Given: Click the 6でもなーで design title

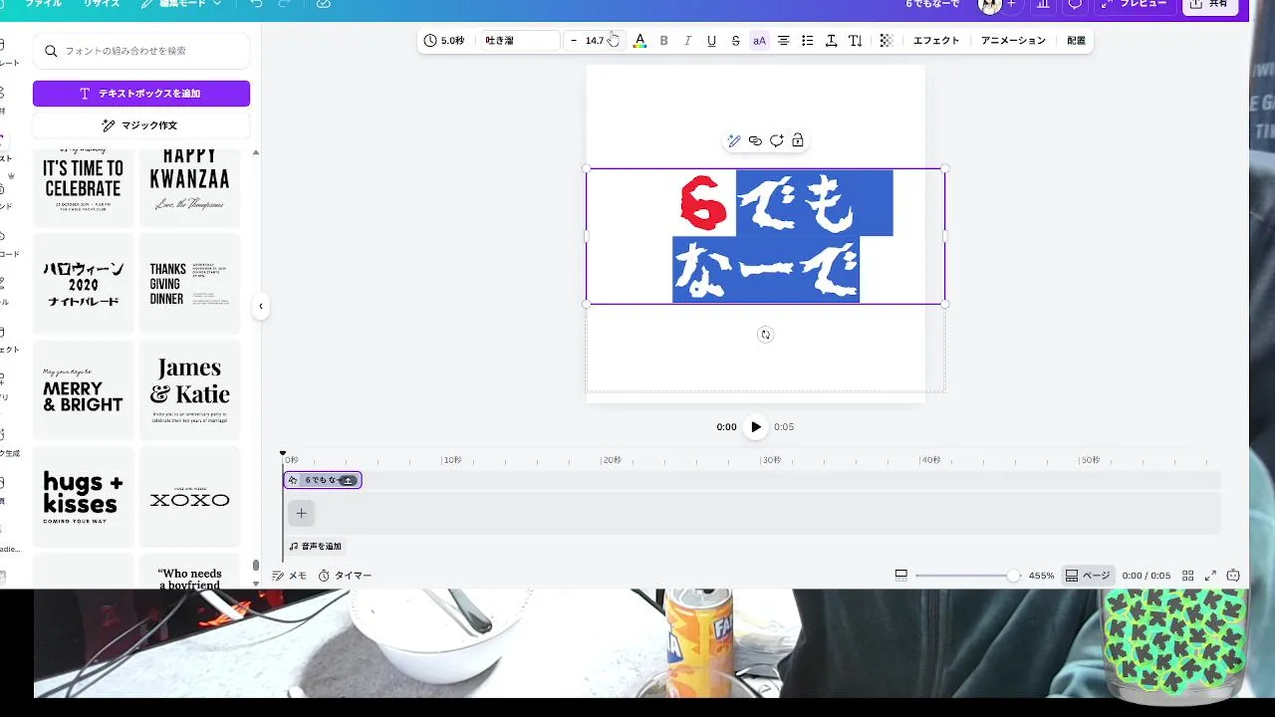Looking at the screenshot, I should (932, 4).
